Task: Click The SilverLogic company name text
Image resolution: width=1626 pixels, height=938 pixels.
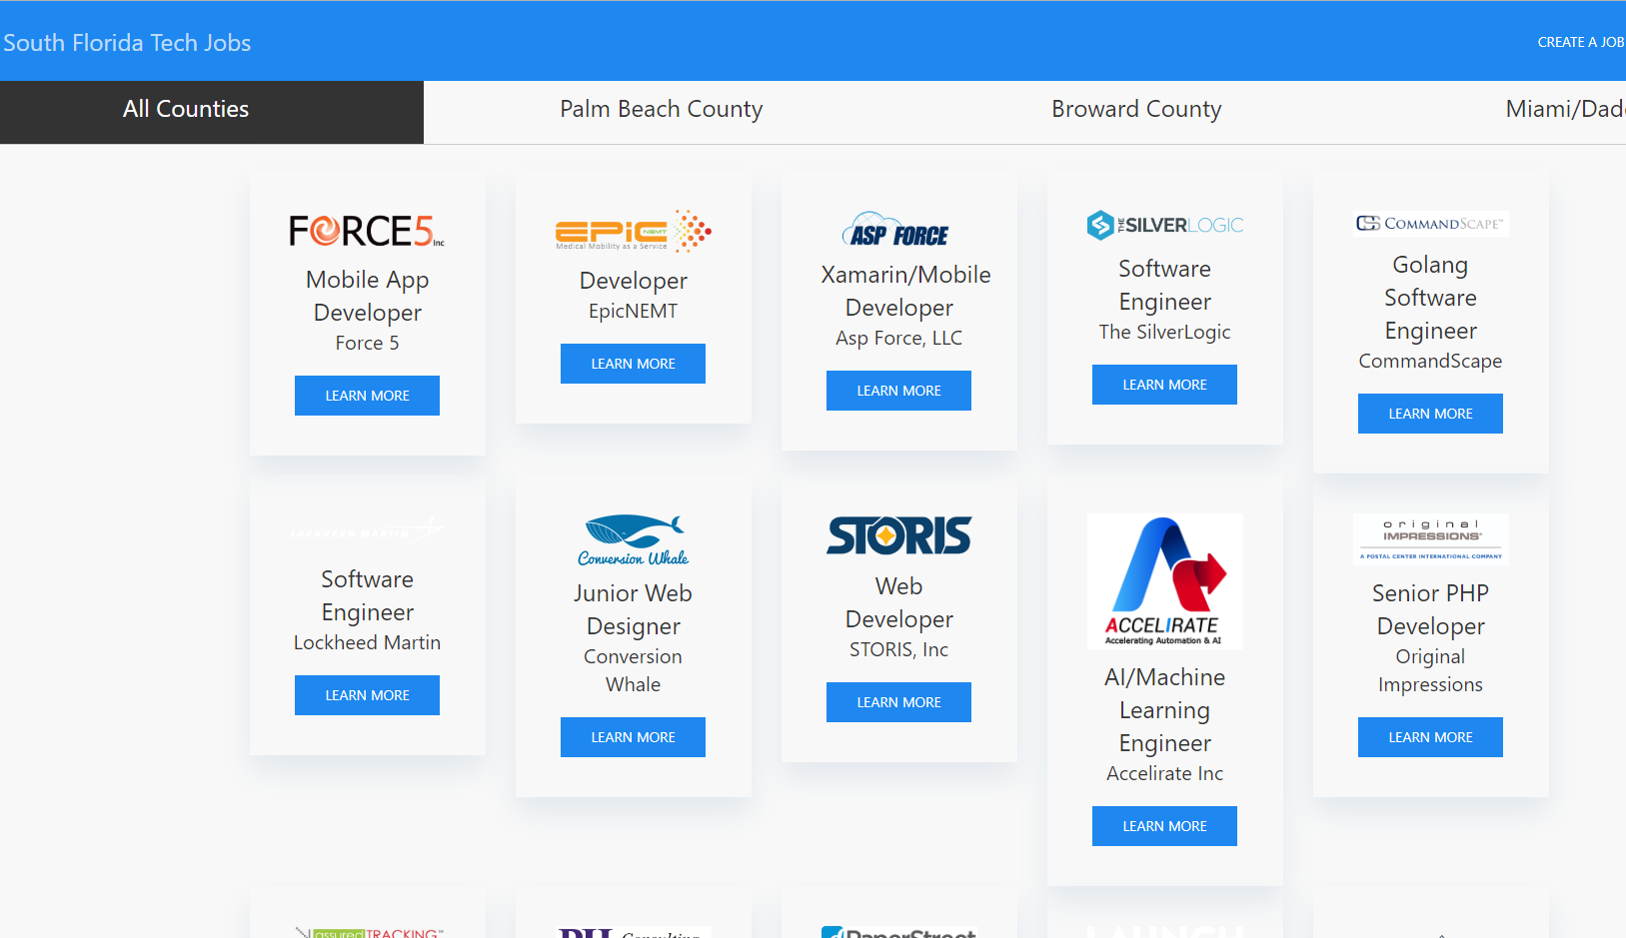Action: tap(1164, 332)
